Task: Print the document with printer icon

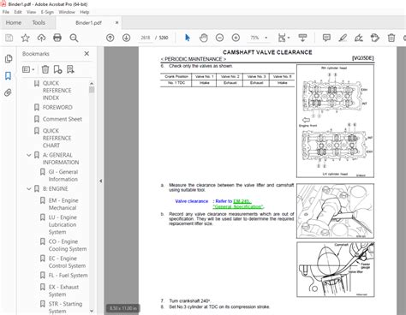Action: (57, 38)
